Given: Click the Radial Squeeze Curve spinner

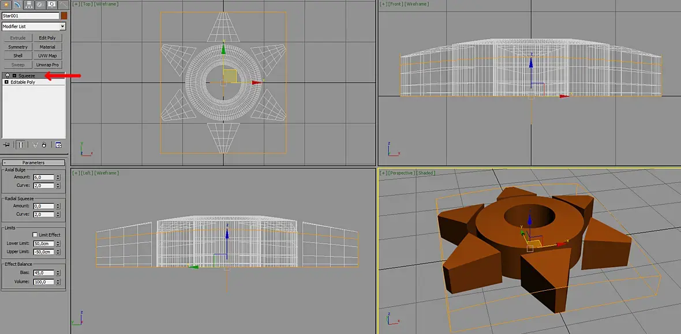Looking at the screenshot, I should [x=58, y=214].
